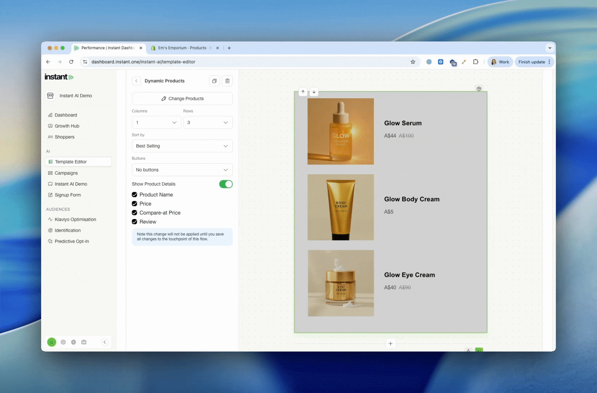The width and height of the screenshot is (597, 393).
Task: Uncheck the Review checkbox
Action: [135, 222]
